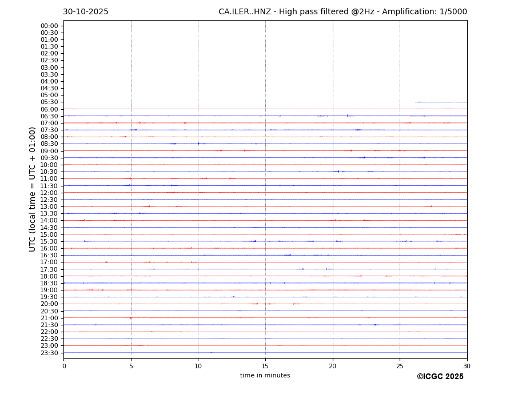Click the UTC local time y-axis label
Viewport: 530px width, 398px height.
(33, 189)
